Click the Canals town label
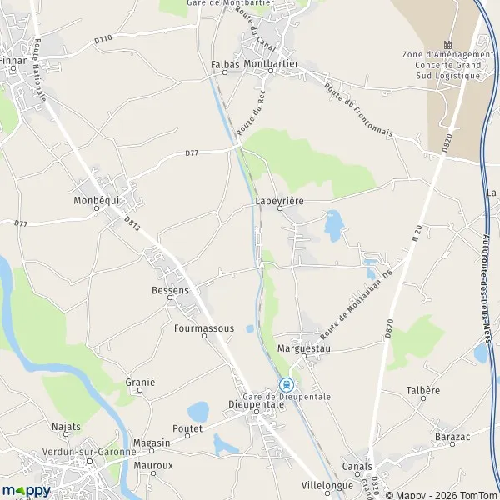Image resolution: width=500 pixels, height=500 pixels. coord(357,466)
